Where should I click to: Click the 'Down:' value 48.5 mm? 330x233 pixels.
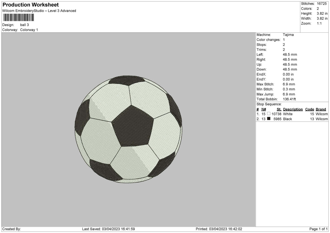point(290,69)
